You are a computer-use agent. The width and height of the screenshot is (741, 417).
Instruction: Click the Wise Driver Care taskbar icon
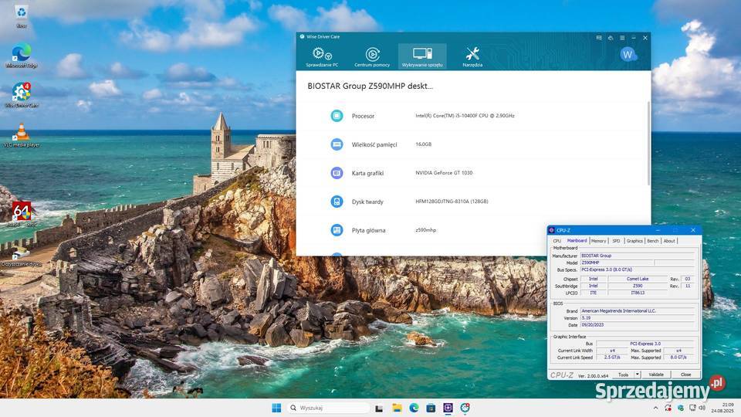pos(465,408)
